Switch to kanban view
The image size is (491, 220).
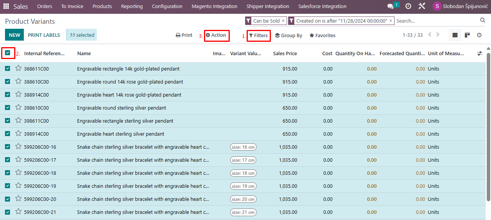(467, 35)
